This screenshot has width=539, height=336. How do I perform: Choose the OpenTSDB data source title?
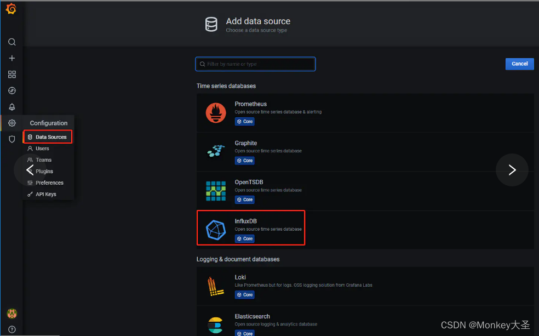click(x=249, y=182)
